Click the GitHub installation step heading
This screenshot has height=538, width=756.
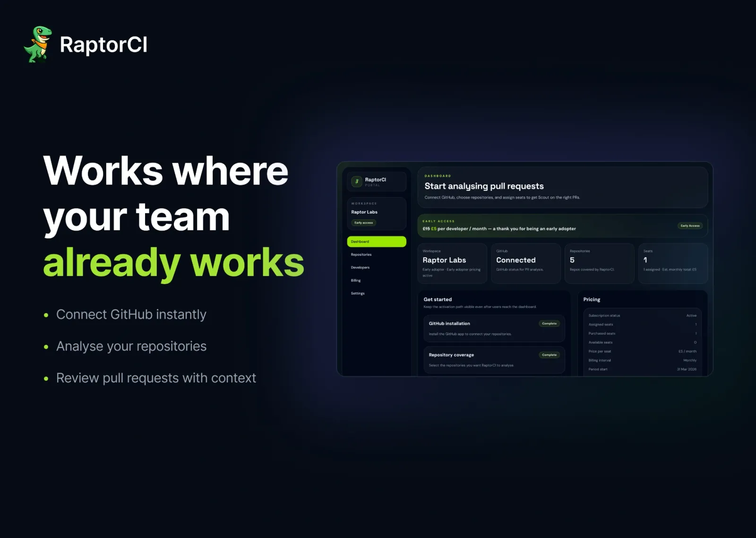click(x=449, y=324)
